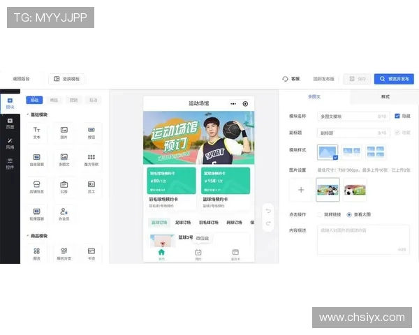
Task: Click the plus tile to upload image
Action: (301, 190)
